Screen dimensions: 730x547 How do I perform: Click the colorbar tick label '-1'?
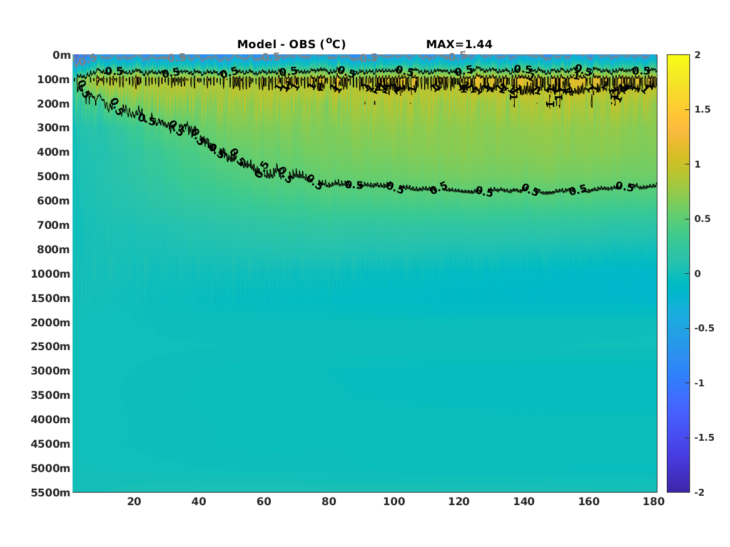click(x=699, y=383)
